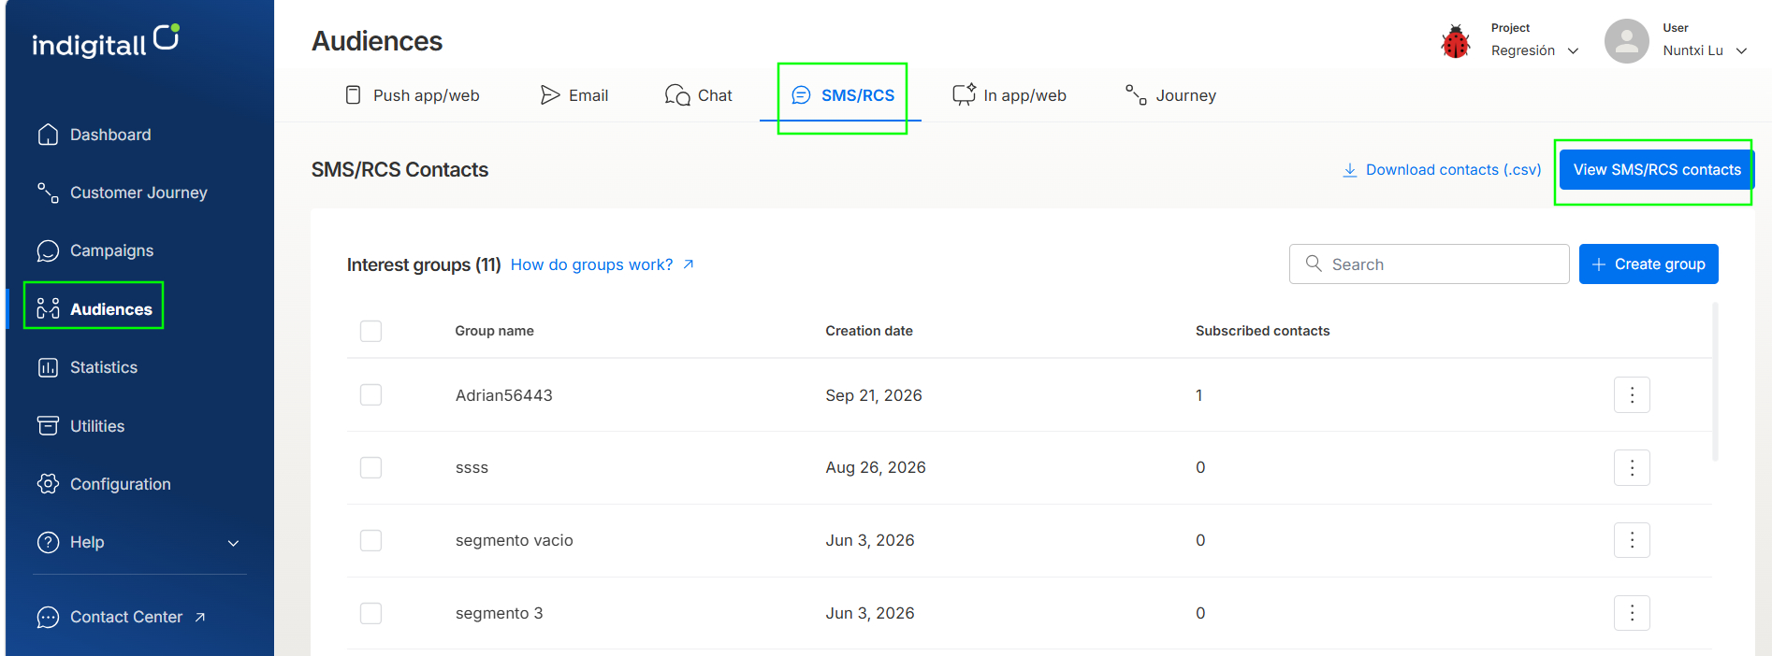Toggle the select-all groups checkbox

pos(370,331)
